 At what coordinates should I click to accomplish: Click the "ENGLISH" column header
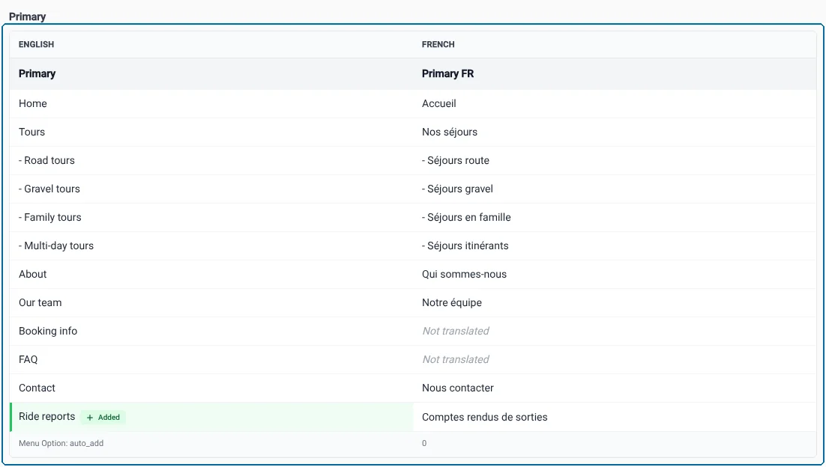pyautogui.click(x=36, y=44)
